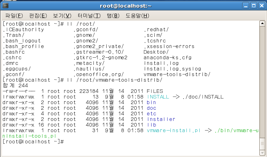Click the .gnome/ entry
Screen dimensions: 267x157
coord(84,35)
